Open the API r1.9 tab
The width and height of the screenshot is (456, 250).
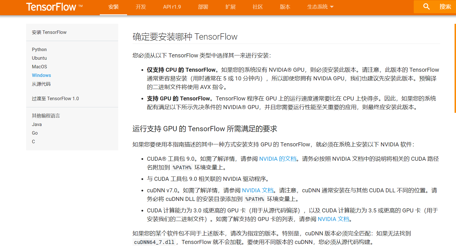(172, 7)
